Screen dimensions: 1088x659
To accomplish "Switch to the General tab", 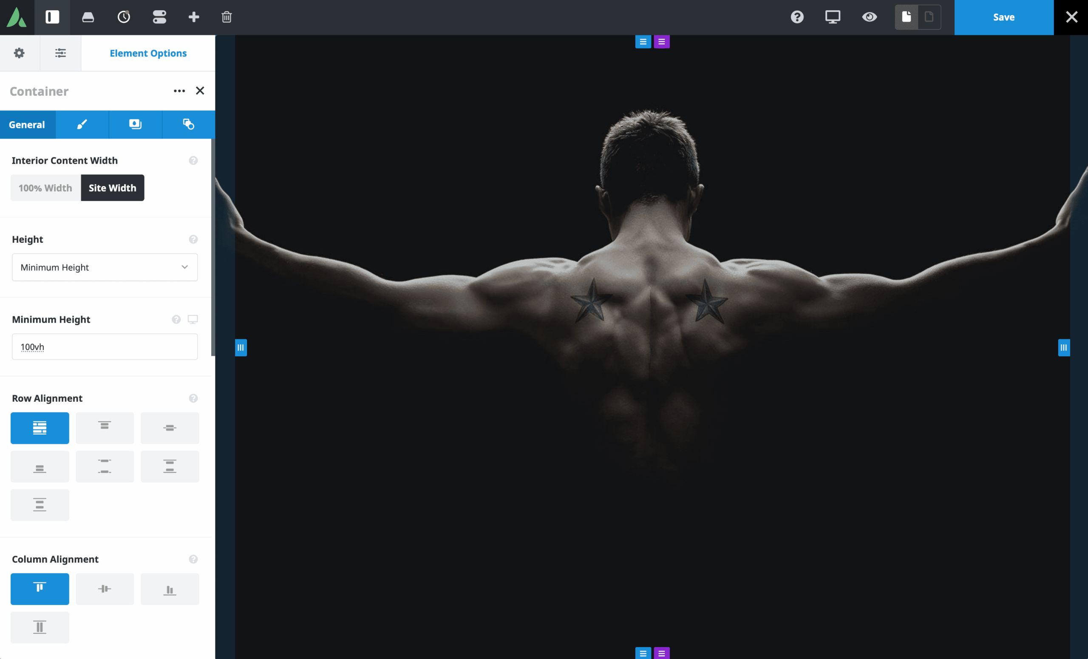I will pyautogui.click(x=27, y=125).
